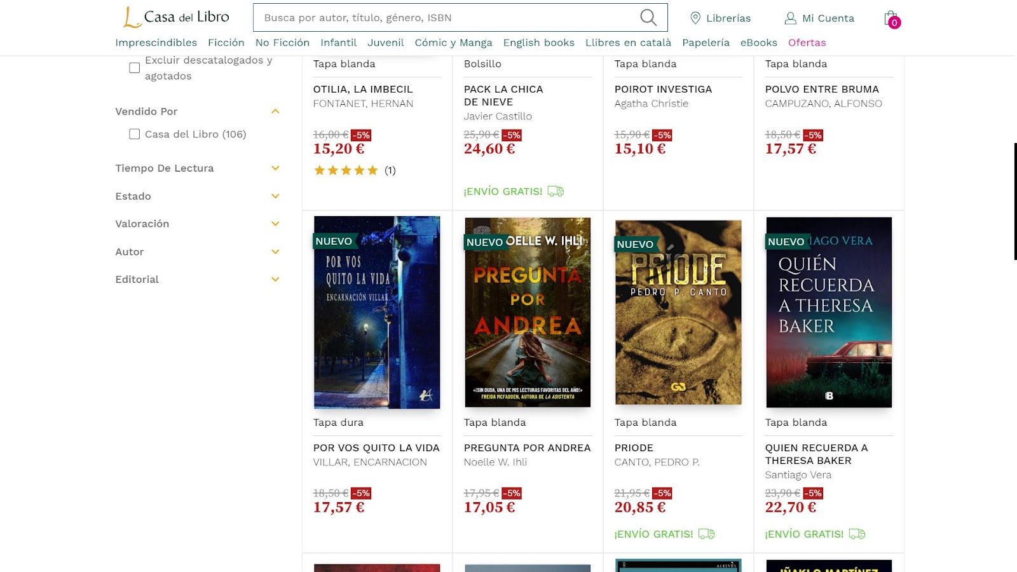
Task: Open POLVO ENTRE BRUMA title link
Action: 822,90
